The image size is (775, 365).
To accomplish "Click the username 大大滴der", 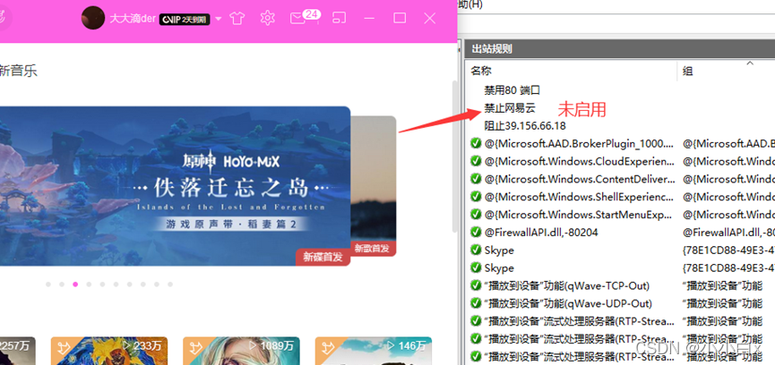I will (x=133, y=20).
